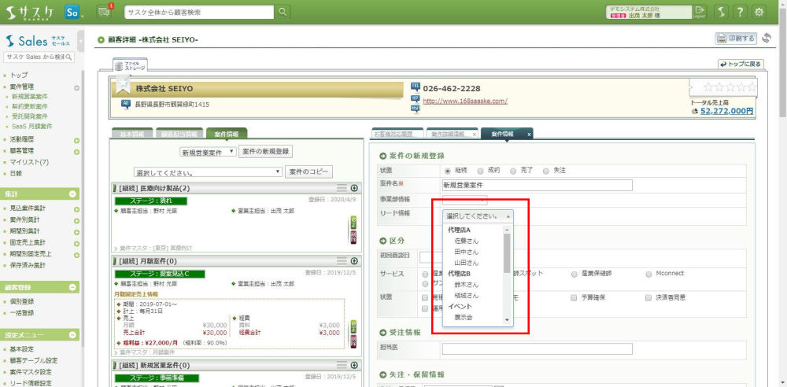Image resolution: width=787 pixels, height=387 pixels.
Task: Click the Logout icon
Action: click(700, 12)
